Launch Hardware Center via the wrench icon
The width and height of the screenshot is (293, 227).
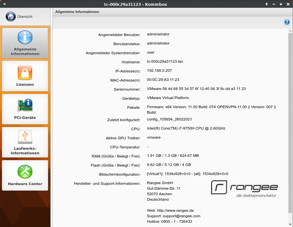pos(25,171)
